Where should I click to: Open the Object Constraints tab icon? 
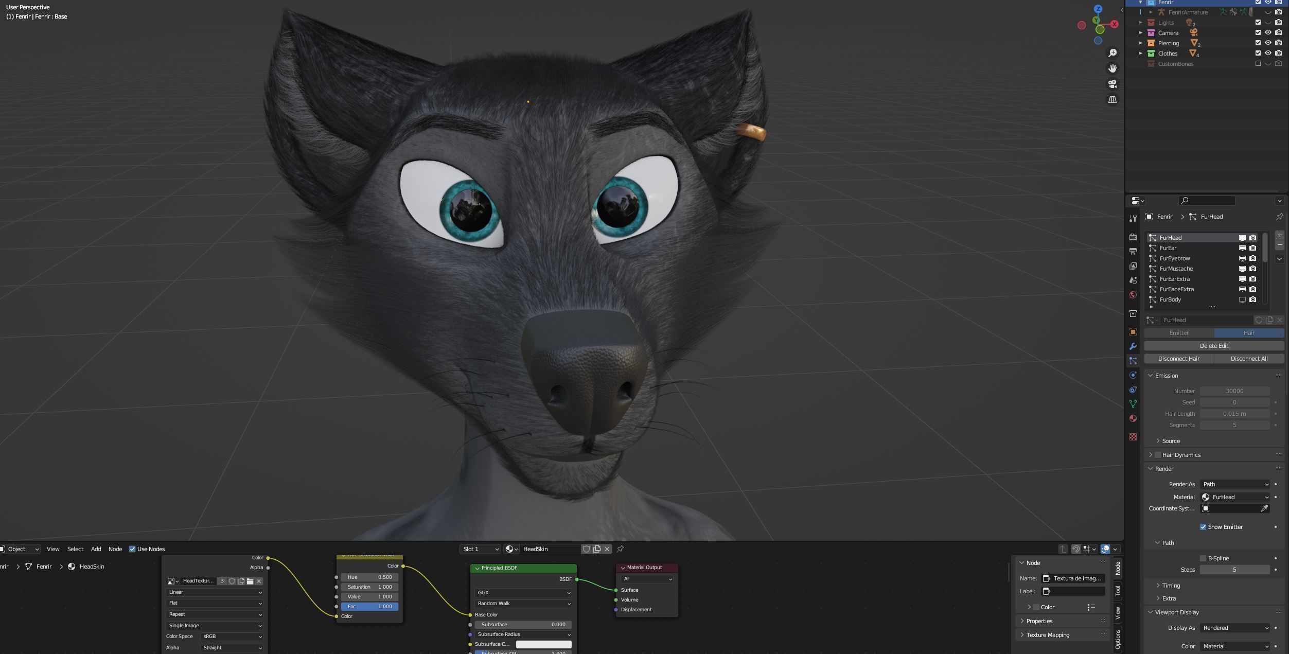(1133, 390)
